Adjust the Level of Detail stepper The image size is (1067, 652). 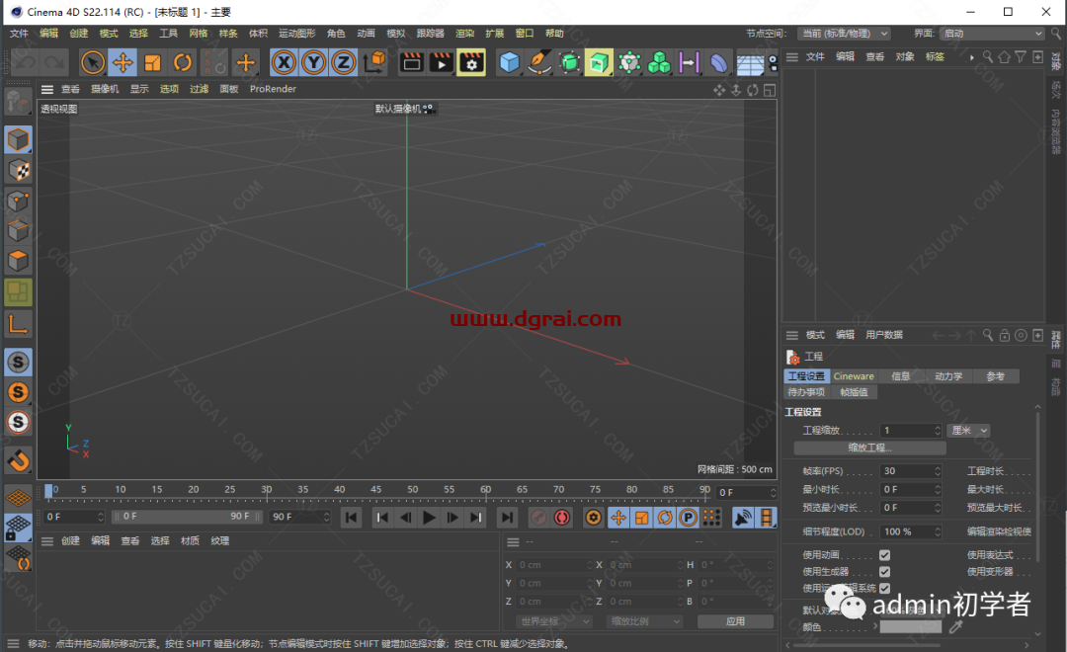938,531
